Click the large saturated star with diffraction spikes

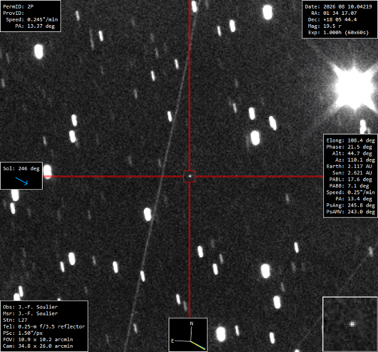pyautogui.click(x=354, y=87)
